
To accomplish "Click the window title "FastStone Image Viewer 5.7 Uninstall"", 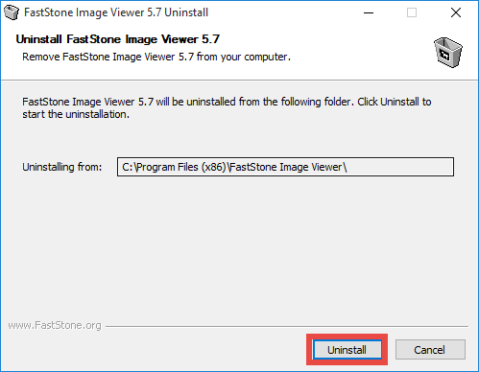I will tap(116, 12).
